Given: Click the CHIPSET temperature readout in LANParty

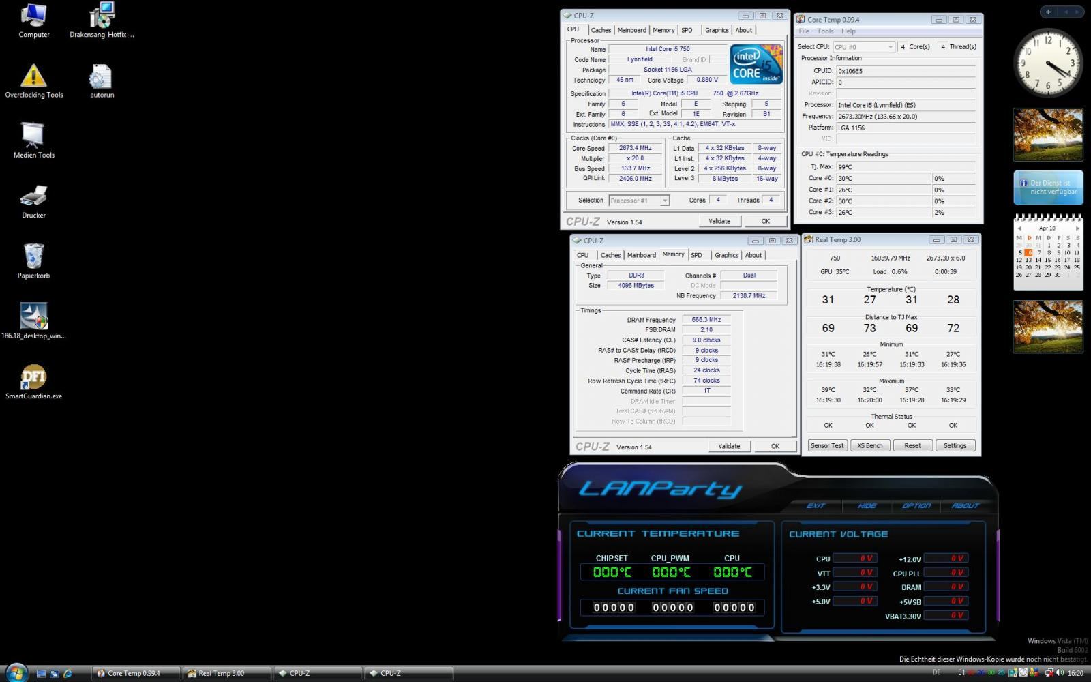Looking at the screenshot, I should (x=612, y=572).
